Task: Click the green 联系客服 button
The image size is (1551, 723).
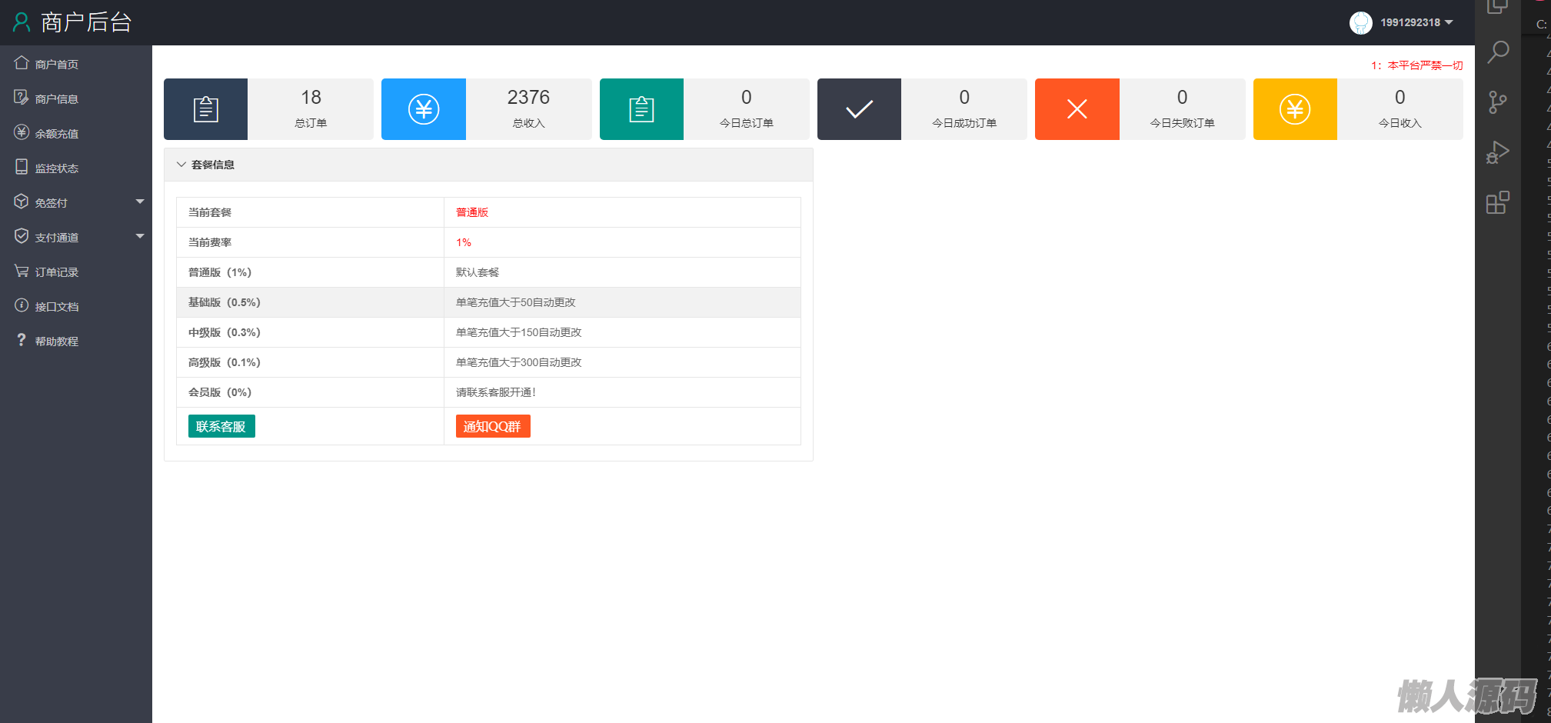Action: 221,426
